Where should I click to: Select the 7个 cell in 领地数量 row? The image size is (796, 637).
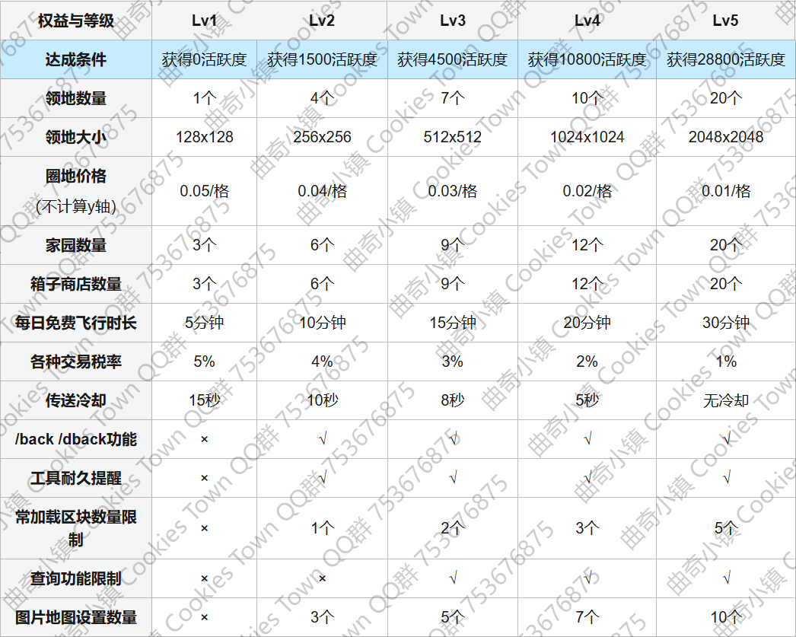click(x=452, y=98)
